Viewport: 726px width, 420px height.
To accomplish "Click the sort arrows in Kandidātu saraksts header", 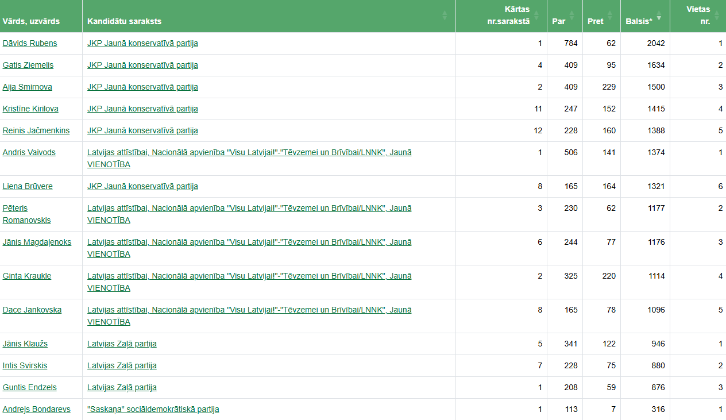I will click(x=445, y=16).
